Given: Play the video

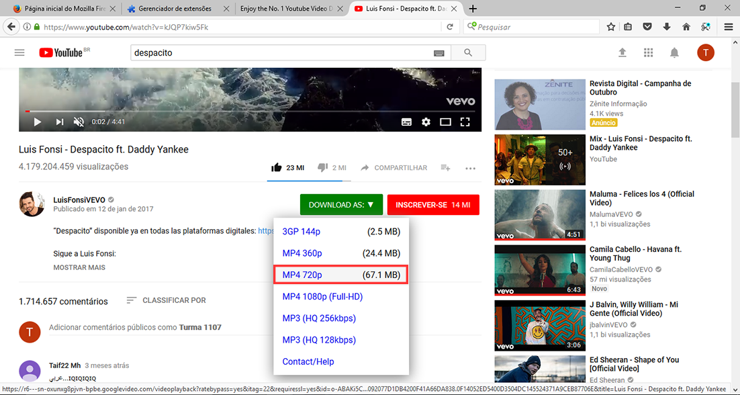Looking at the screenshot, I should [38, 122].
